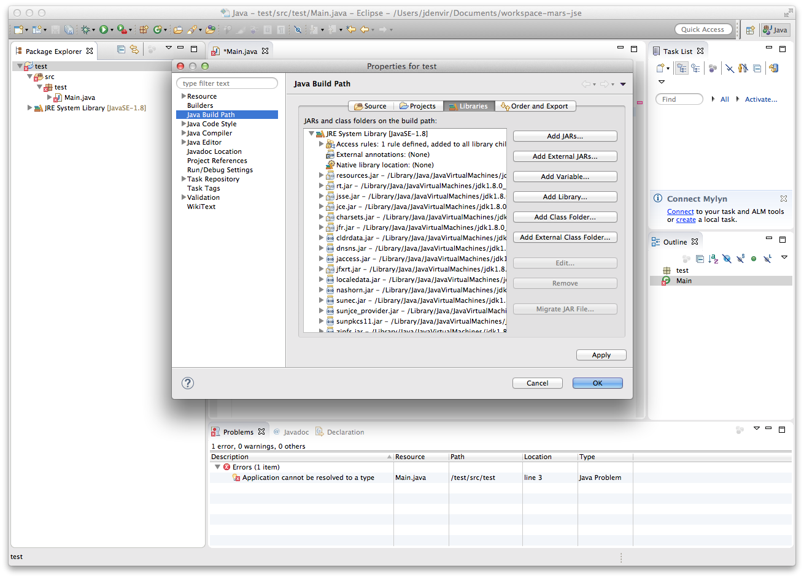804x578 pixels.
Task: Open Package Explorer view menu triangle
Action: [x=168, y=48]
